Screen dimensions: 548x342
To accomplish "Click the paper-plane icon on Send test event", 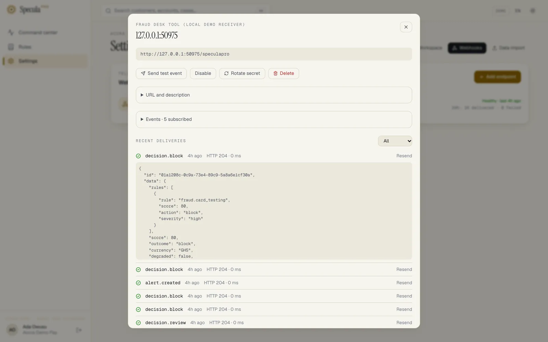I will click(143, 73).
